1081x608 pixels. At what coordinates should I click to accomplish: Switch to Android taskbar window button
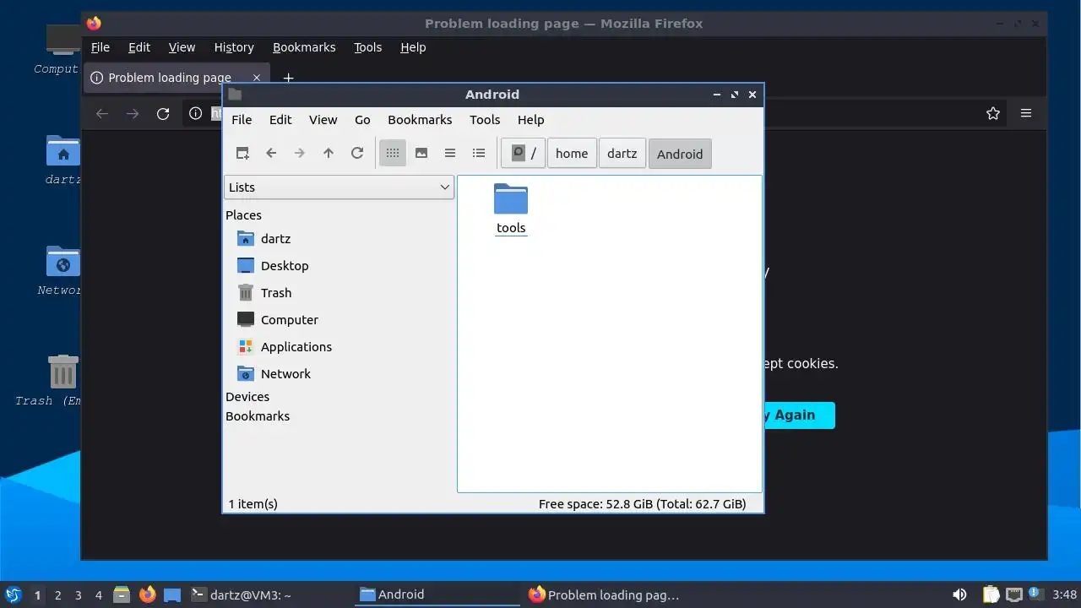438,594
